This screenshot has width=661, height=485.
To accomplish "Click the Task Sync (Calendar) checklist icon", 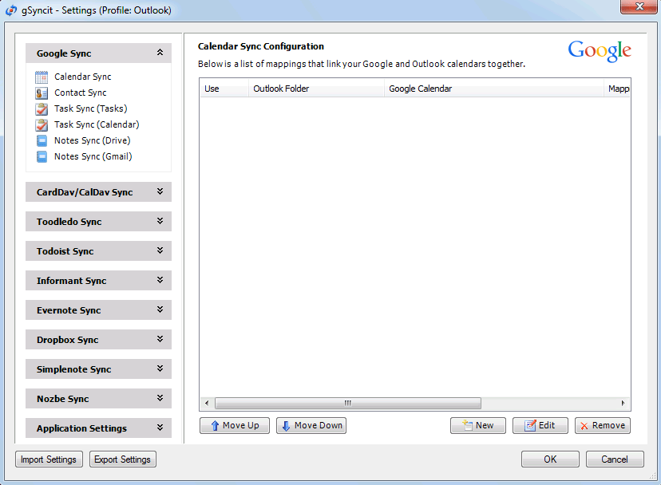I will (x=42, y=125).
